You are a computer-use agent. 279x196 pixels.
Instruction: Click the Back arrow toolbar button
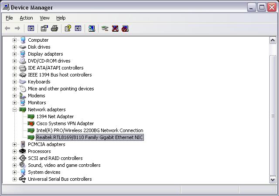[x=7, y=28]
